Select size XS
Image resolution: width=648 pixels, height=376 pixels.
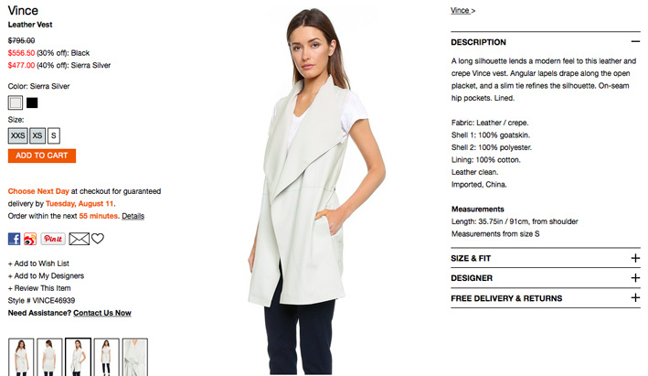pos(37,135)
